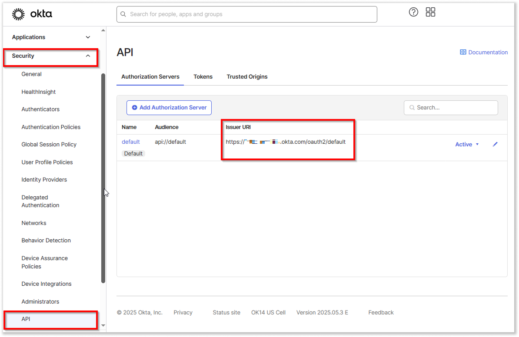Switch to the Authorization Servers tab
Screen dimensions: 519x337
(x=150, y=77)
